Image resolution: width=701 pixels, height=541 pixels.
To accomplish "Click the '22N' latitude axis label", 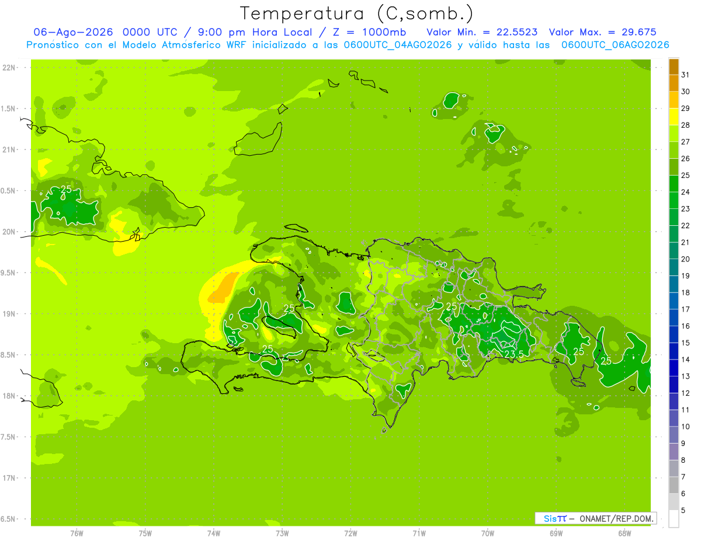I will [x=9, y=68].
